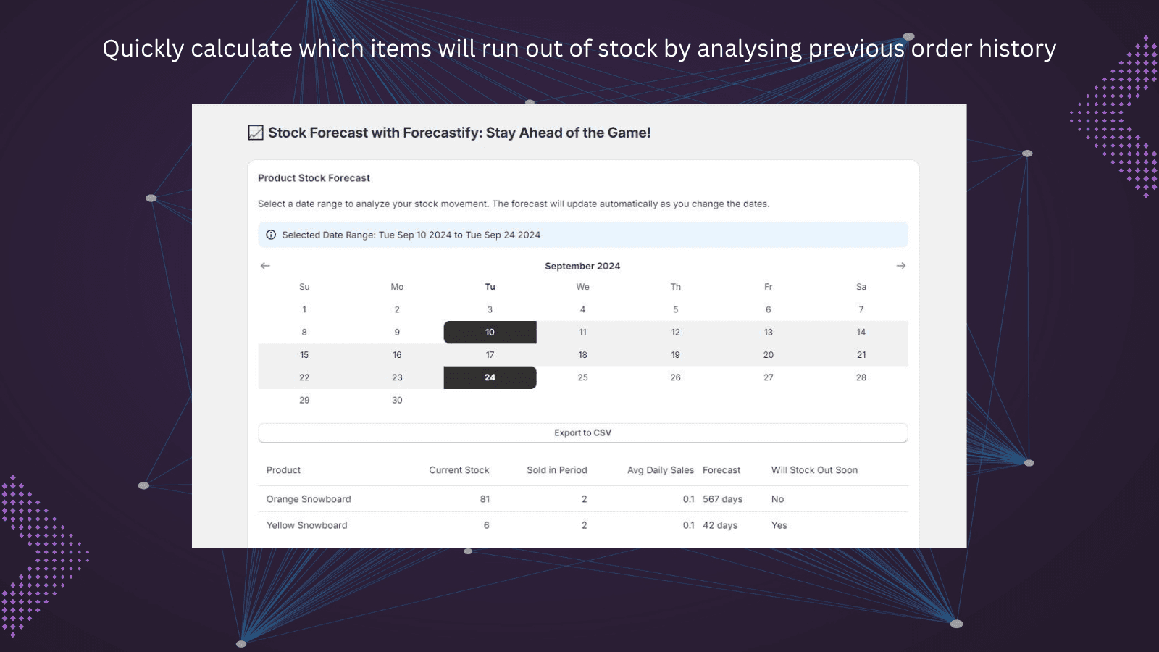Click the Selected Date Range banner
The height and width of the screenshot is (652, 1159).
coord(582,235)
